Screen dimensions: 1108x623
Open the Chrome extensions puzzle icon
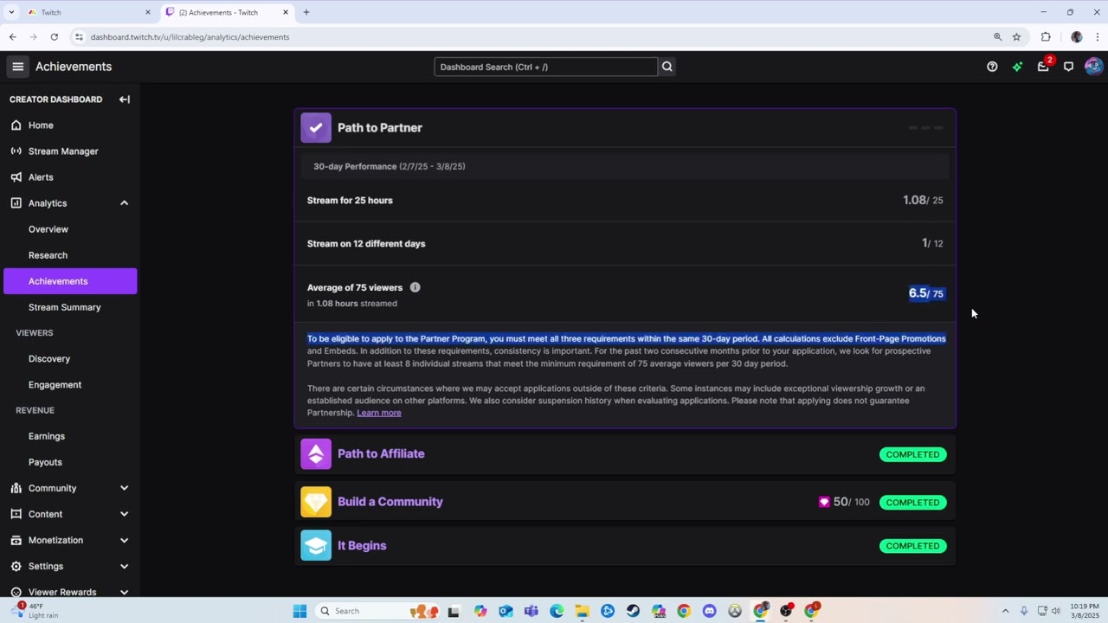tap(1046, 37)
